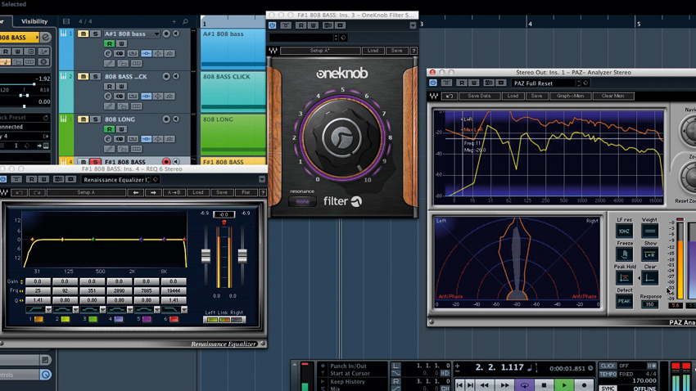
Task: Open OneKnob Filter window functions menu arrow
Action: [413, 25]
